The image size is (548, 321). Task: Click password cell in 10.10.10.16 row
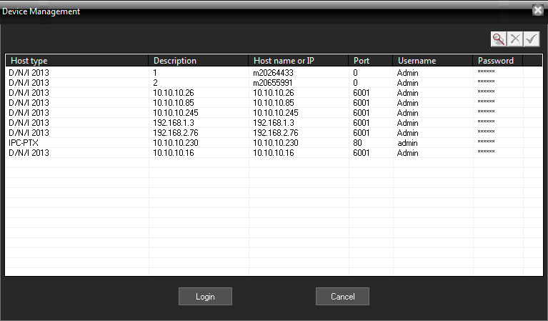[x=486, y=152]
